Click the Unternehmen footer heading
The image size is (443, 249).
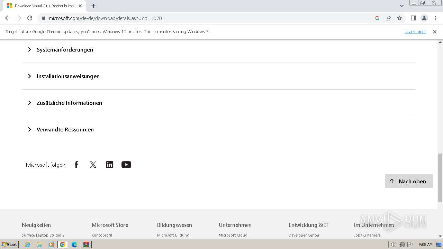235,225
